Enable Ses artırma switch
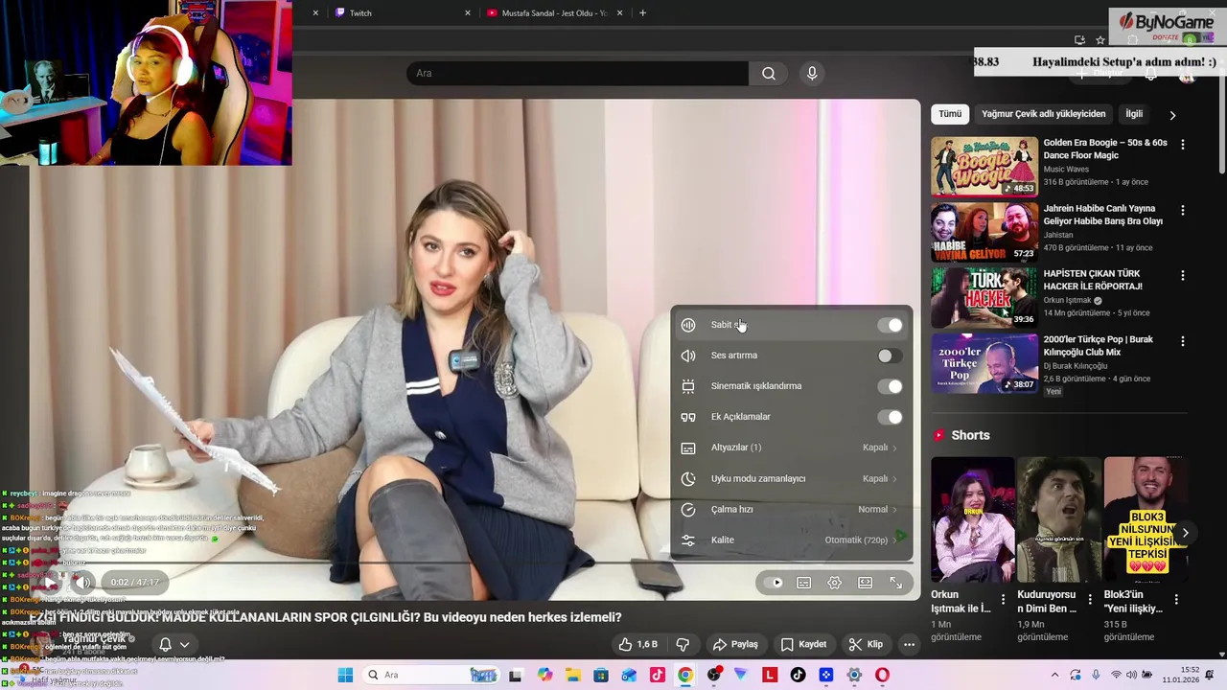This screenshot has height=690, width=1227. pyautogui.click(x=891, y=356)
